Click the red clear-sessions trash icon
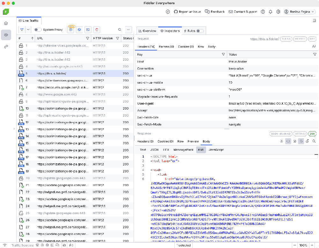This screenshot has height=248, width=319. pos(97,30)
